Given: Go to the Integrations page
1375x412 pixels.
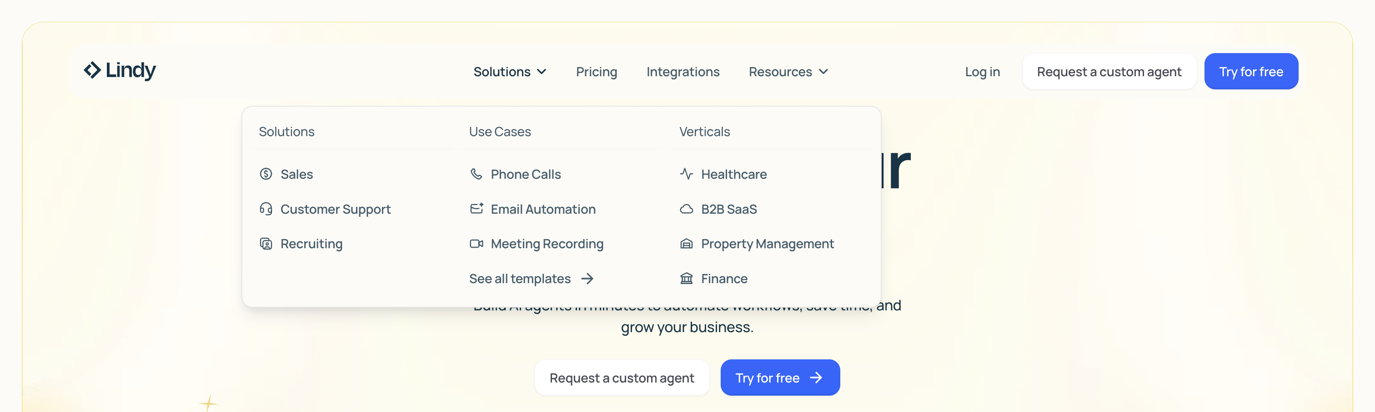Looking at the screenshot, I should 682,71.
